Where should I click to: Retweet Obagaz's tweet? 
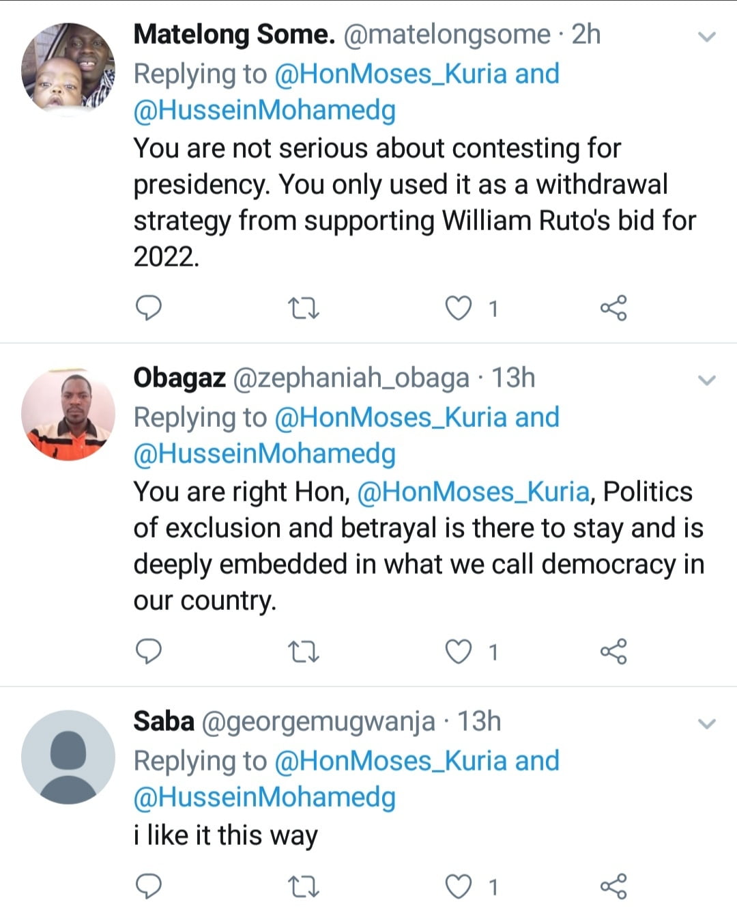tap(303, 652)
